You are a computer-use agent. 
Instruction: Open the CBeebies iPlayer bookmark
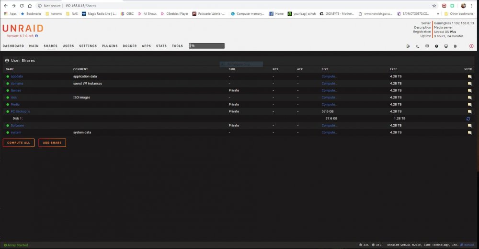(x=174, y=14)
